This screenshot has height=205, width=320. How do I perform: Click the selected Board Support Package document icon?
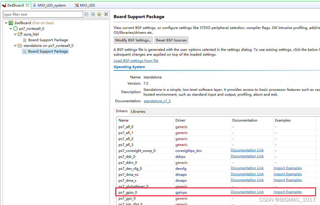[25, 51]
